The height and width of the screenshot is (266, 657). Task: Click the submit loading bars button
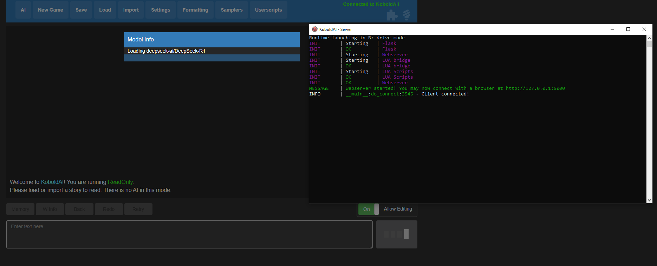[397, 234]
